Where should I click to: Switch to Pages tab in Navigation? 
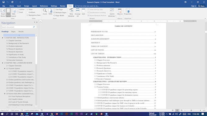13,31
